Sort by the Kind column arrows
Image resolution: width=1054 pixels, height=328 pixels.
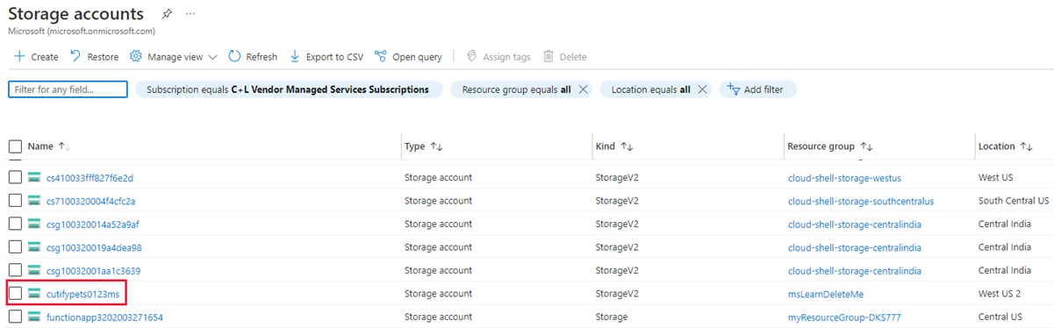click(627, 146)
